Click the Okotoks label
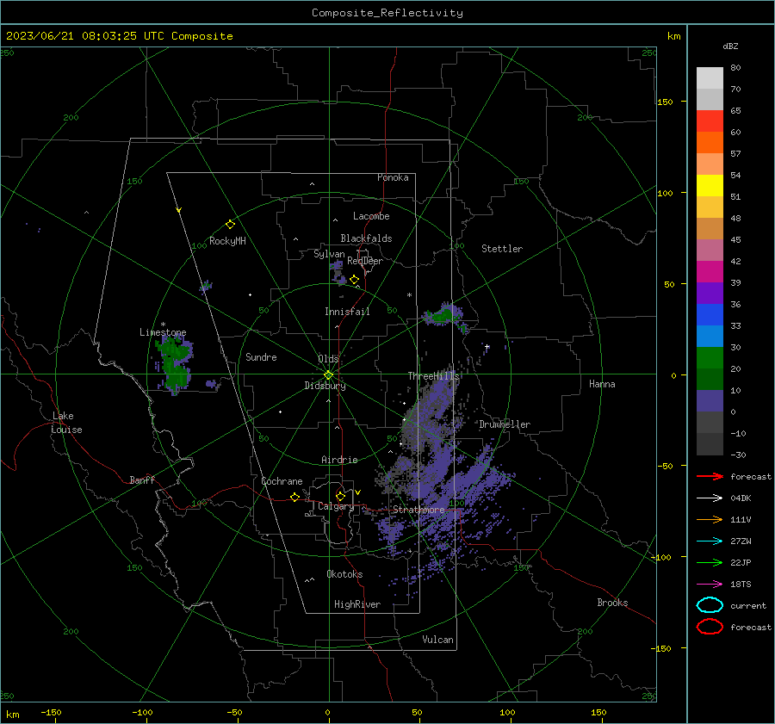Image resolution: width=775 pixels, height=724 pixels. [x=344, y=574]
